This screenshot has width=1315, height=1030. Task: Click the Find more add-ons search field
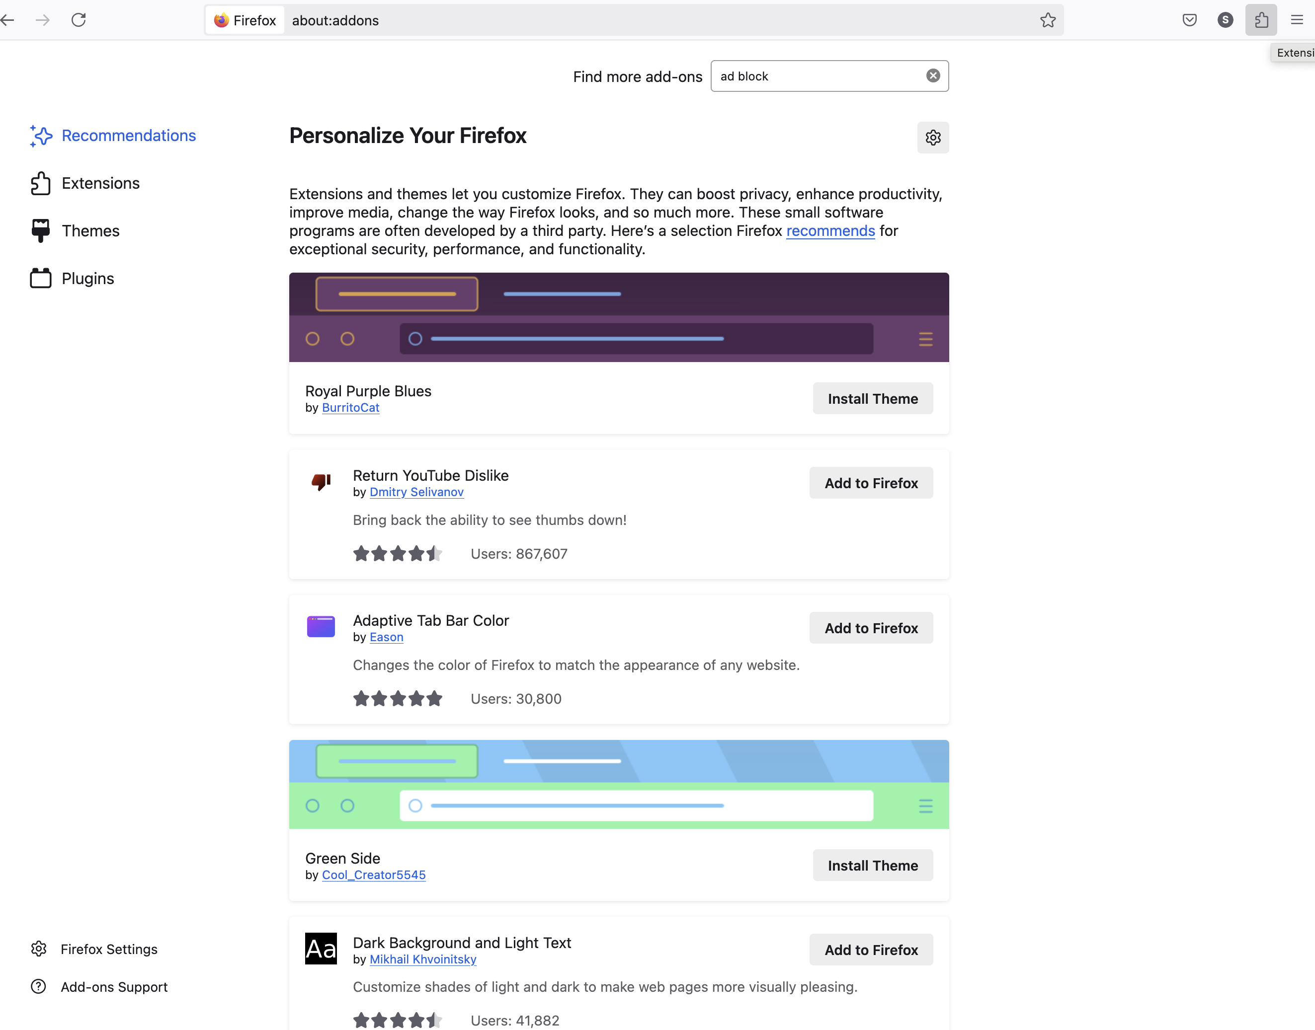[818, 76]
